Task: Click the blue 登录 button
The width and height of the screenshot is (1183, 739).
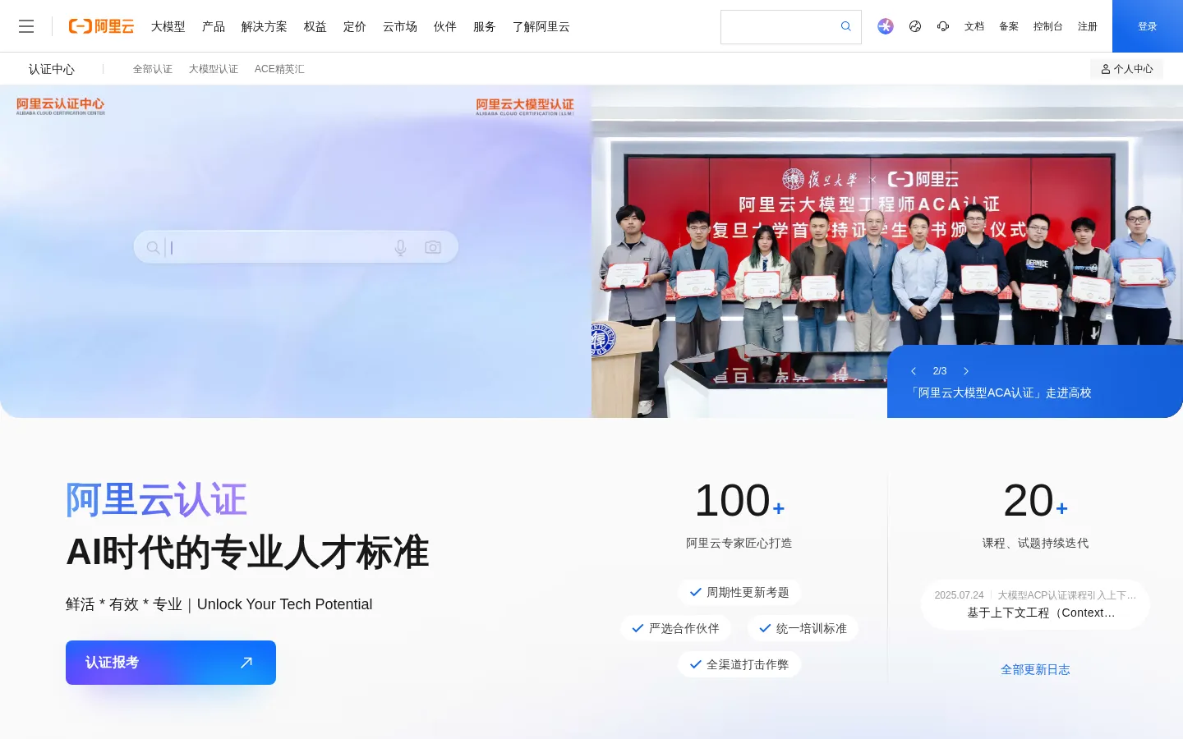Action: pos(1148,26)
